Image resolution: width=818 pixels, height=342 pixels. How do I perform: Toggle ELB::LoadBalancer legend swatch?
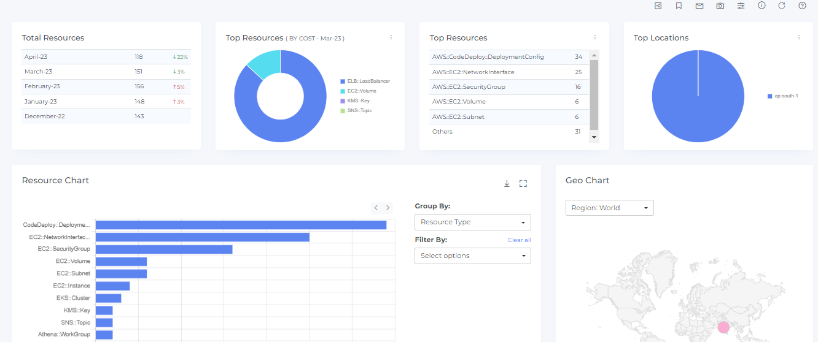point(343,81)
